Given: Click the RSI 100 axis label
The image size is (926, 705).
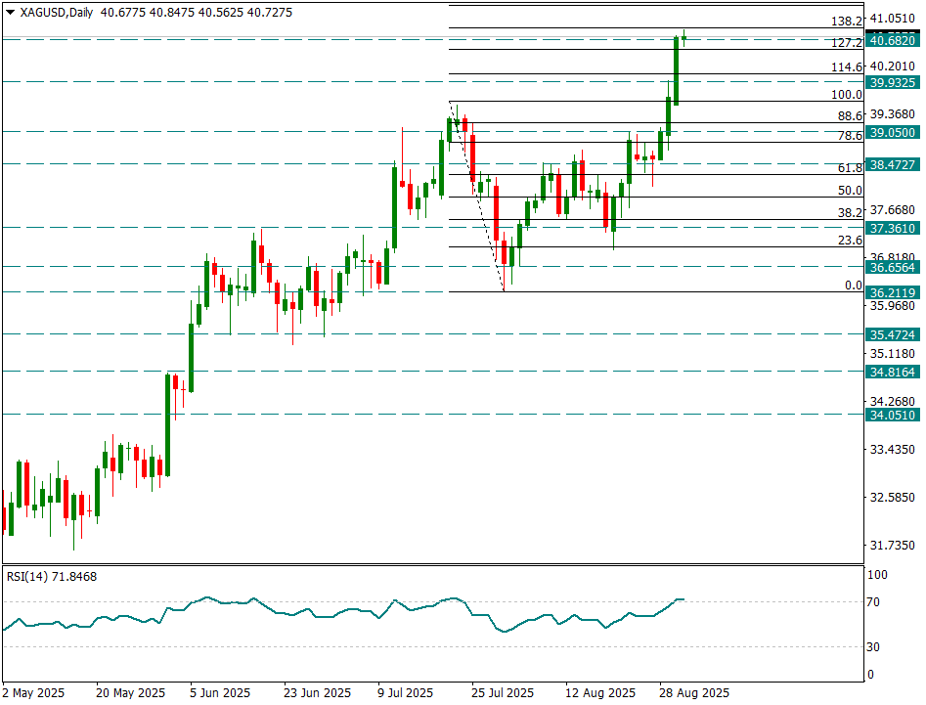Looking at the screenshot, I should tap(877, 575).
